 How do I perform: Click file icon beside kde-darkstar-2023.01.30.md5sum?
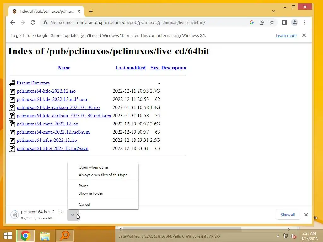coord(12,116)
